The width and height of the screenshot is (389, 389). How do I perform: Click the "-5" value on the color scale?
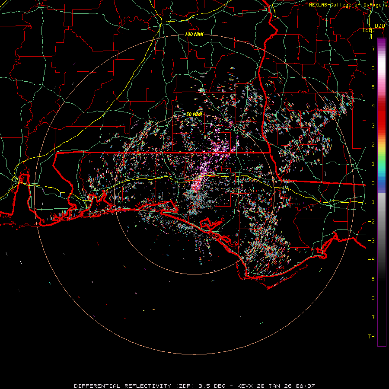pos(371,279)
